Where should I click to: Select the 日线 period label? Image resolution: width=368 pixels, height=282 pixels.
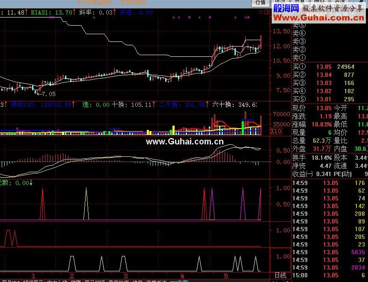280,276
